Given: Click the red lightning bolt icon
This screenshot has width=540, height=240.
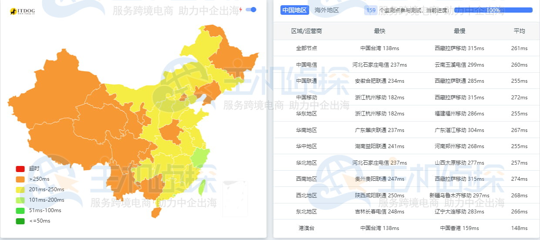Looking at the screenshot, I should click(240, 10).
